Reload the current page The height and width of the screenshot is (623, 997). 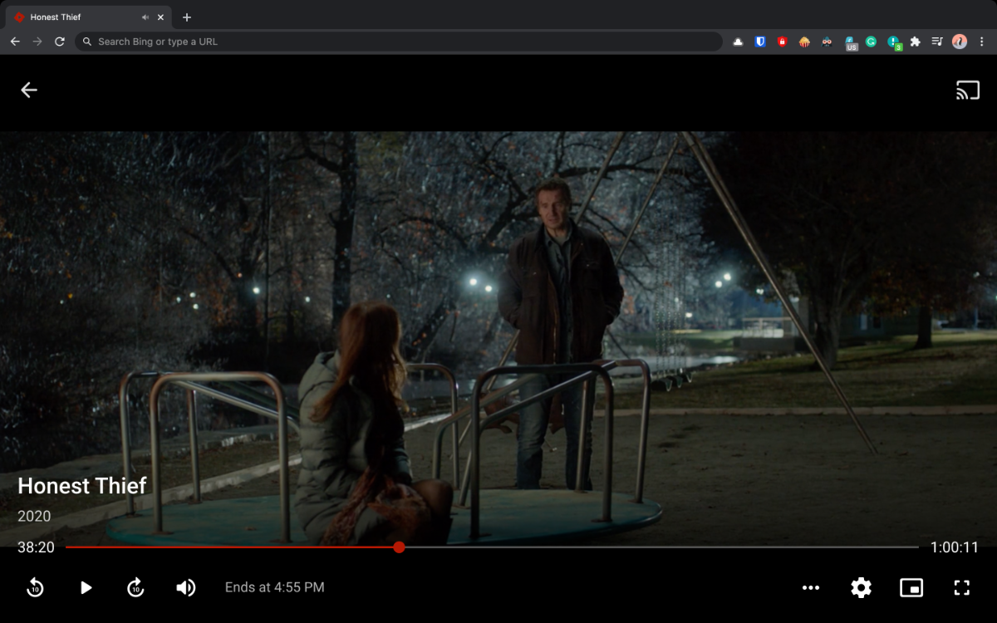pos(60,42)
